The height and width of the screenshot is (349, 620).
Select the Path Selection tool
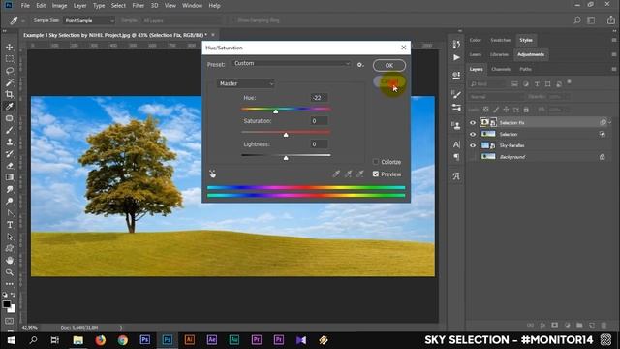click(10, 237)
